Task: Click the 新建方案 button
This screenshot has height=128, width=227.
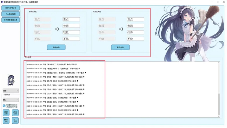Action: 6,113
